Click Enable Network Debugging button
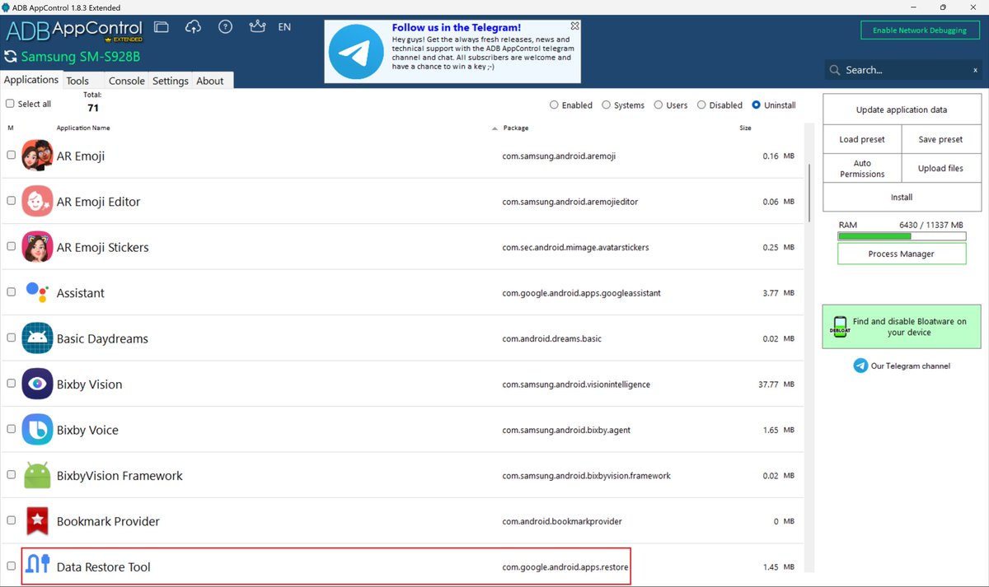989x587 pixels. [920, 30]
